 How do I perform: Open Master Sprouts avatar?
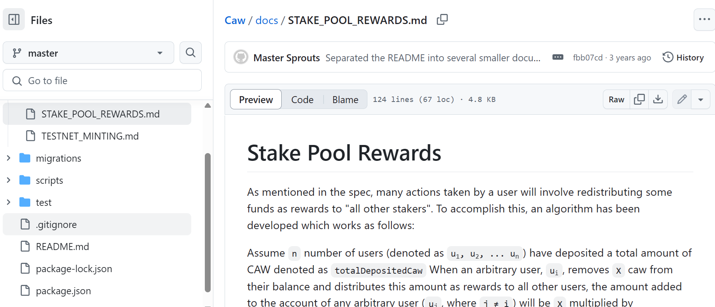pos(241,57)
